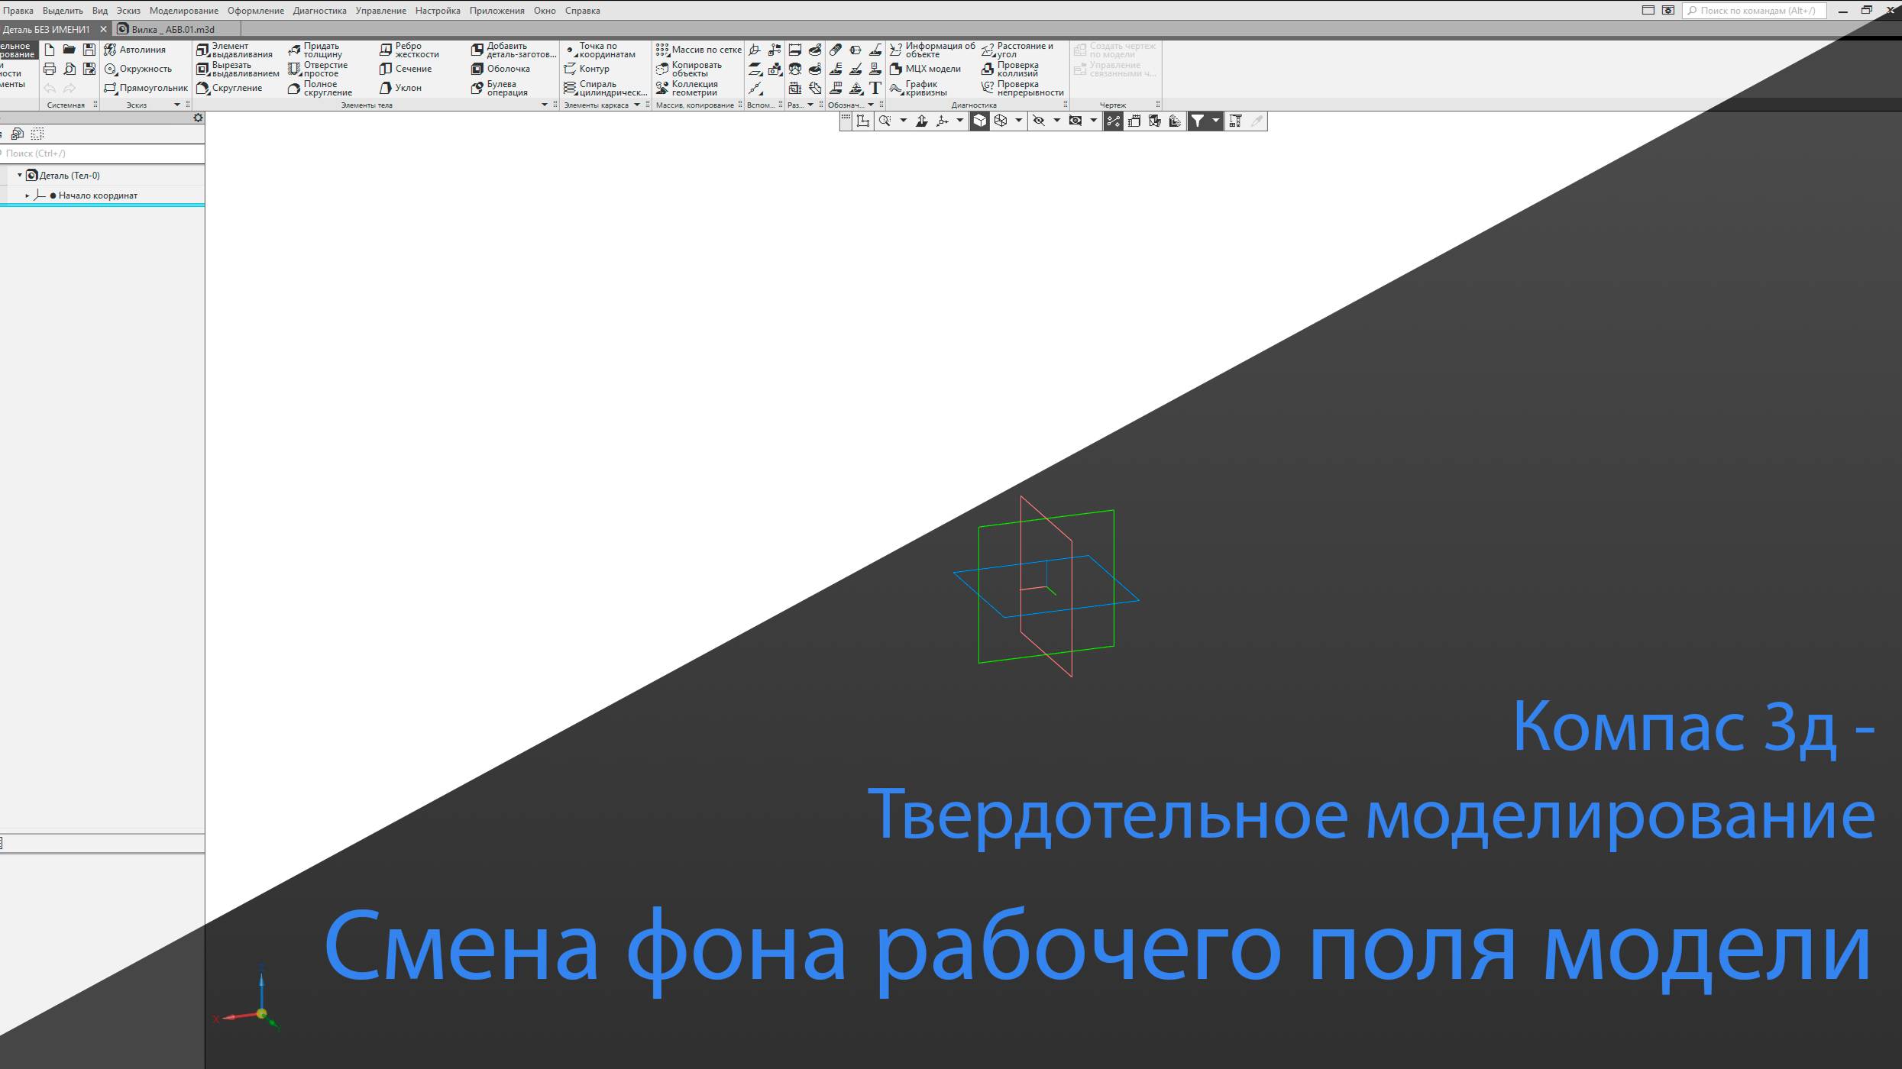Click the model tree search field
Screen dimensions: 1902x1069
[x=99, y=153]
